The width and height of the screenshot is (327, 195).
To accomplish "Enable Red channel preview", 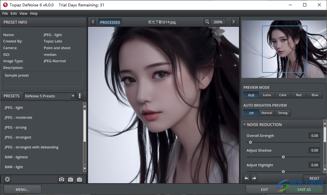I will tap(299, 95).
